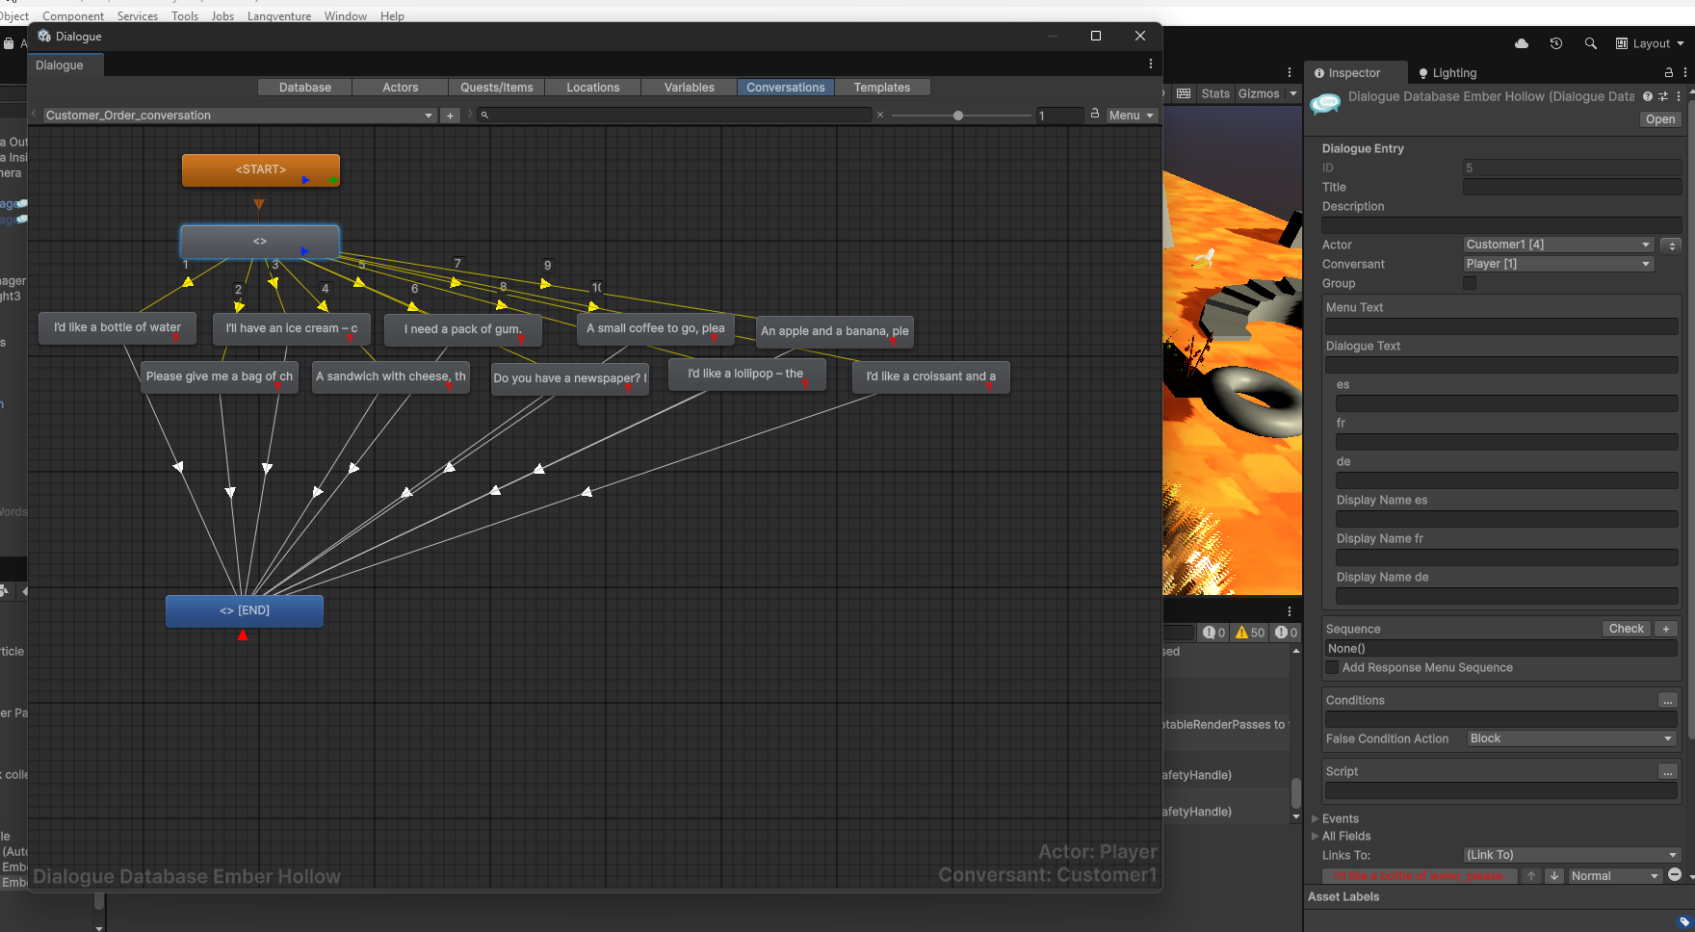Switch to the Variables tab
Viewport: 1695px width, 932px height.
pos(690,88)
